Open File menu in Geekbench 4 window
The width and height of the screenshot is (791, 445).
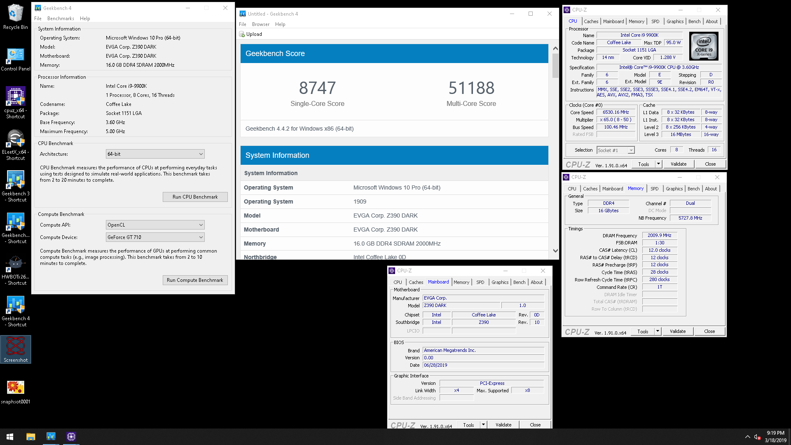[x=38, y=19]
